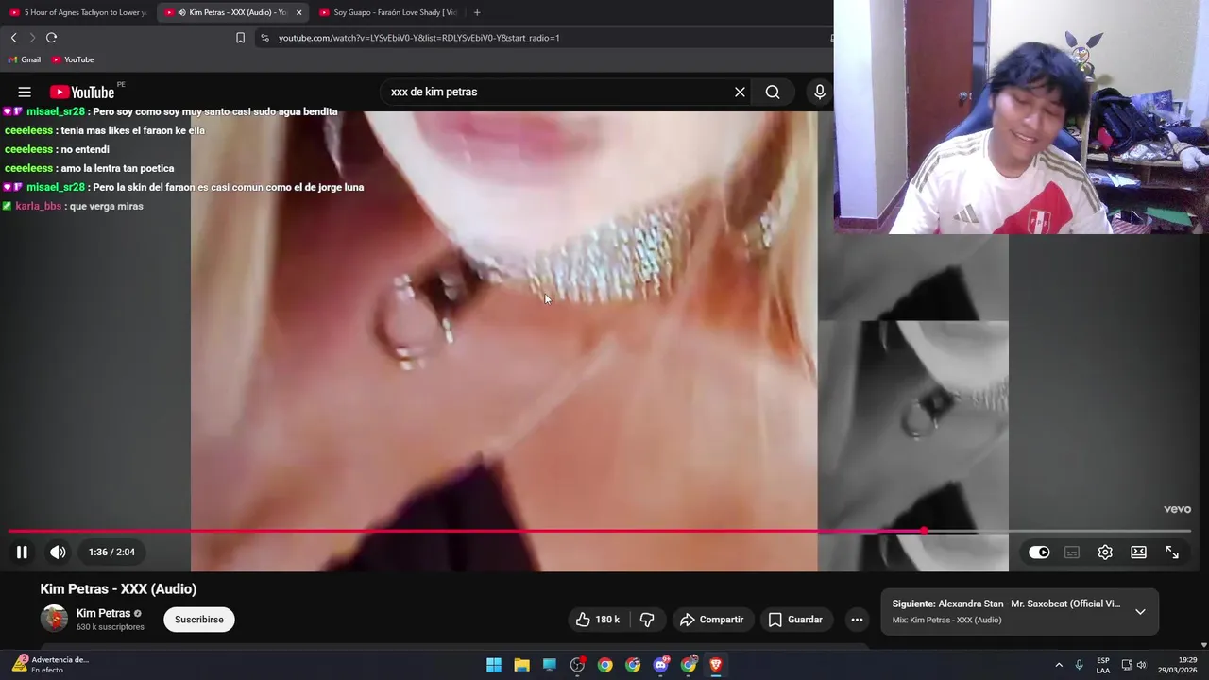Go forward with the browser forward arrow
The width and height of the screenshot is (1209, 680).
(x=32, y=38)
